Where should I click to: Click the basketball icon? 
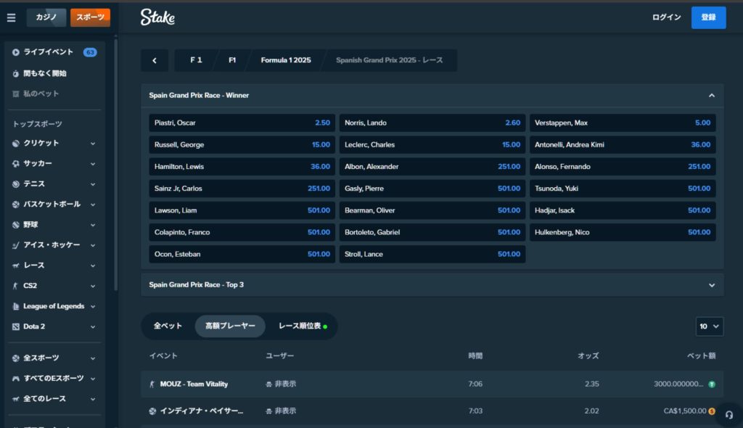pos(16,205)
